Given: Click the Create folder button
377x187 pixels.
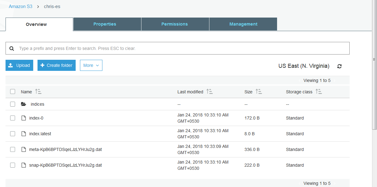Looking at the screenshot, I should [56, 65].
